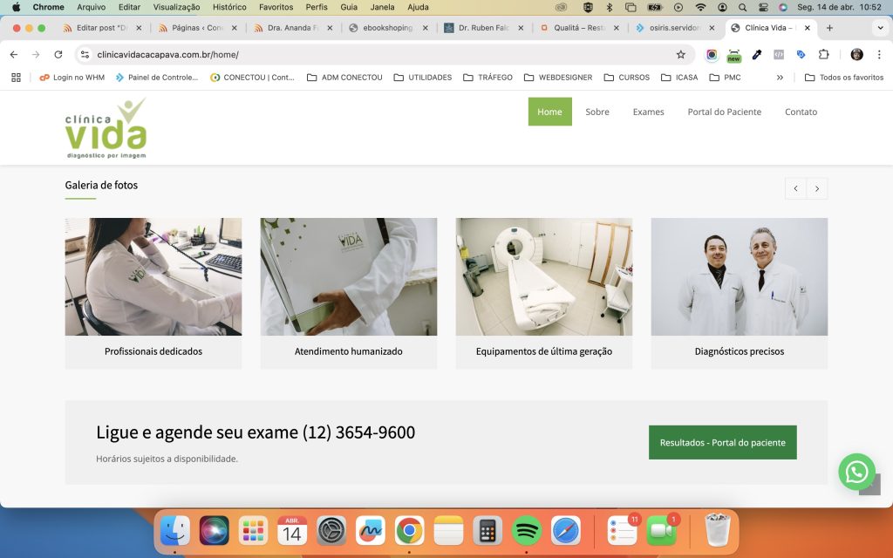Launch Safari from the dock
The image size is (893, 558).
click(x=565, y=530)
